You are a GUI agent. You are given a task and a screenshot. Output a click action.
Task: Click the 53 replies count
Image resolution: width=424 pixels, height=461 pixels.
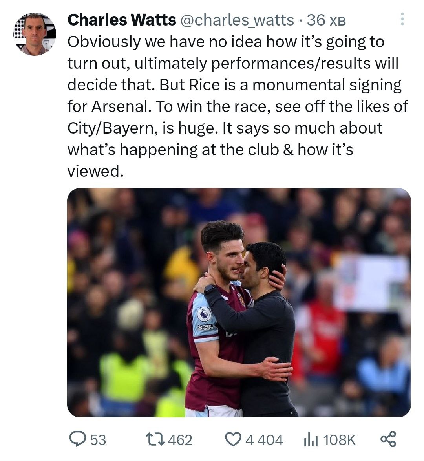coord(98,440)
